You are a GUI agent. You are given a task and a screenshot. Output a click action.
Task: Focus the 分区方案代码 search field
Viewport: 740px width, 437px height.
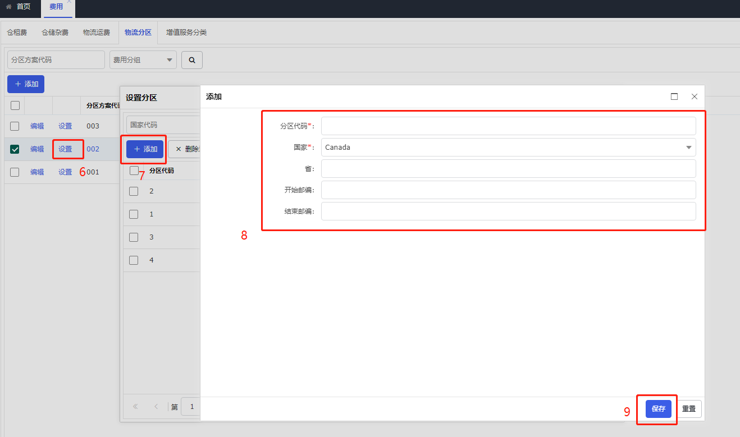click(x=56, y=60)
